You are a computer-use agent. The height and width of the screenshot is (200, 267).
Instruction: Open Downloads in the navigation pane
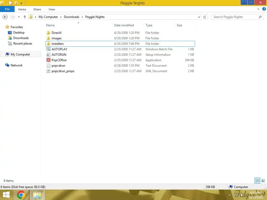pyautogui.click(x=21, y=38)
